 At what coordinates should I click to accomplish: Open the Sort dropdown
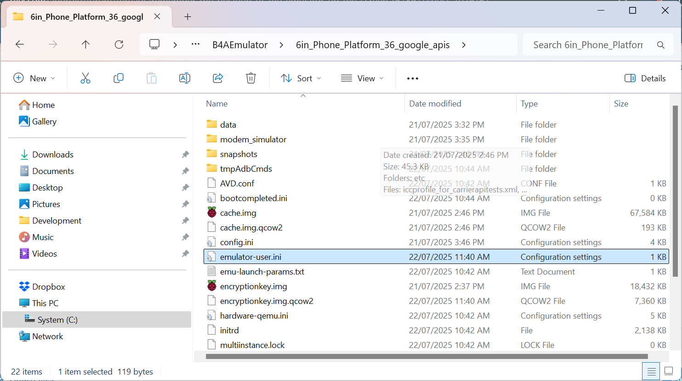point(301,78)
